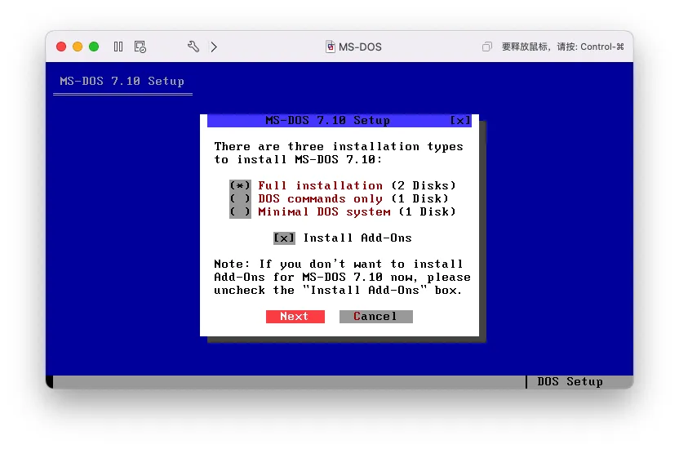The image size is (679, 449).
Task: Close the setup dialog with [x]
Action: point(460,120)
